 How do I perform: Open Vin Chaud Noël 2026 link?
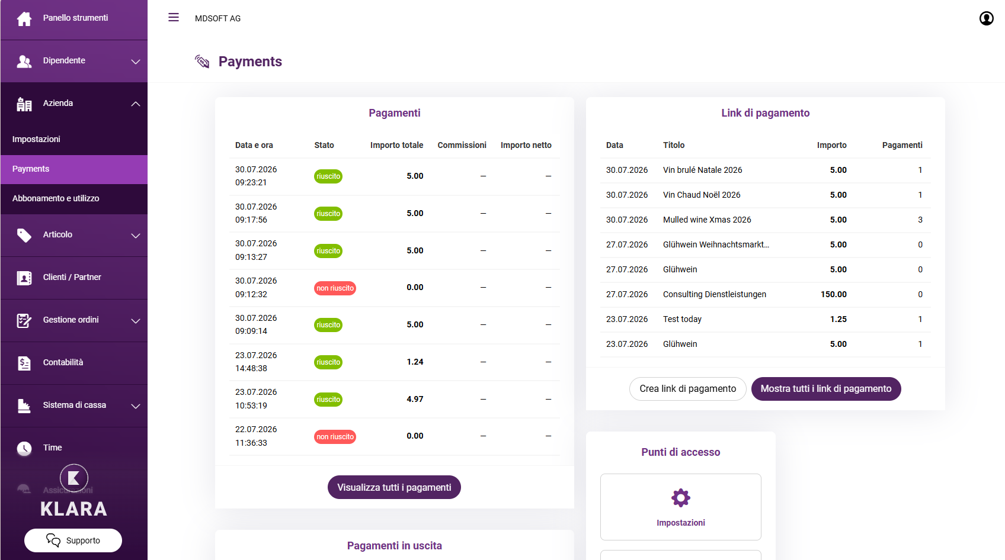click(x=702, y=195)
